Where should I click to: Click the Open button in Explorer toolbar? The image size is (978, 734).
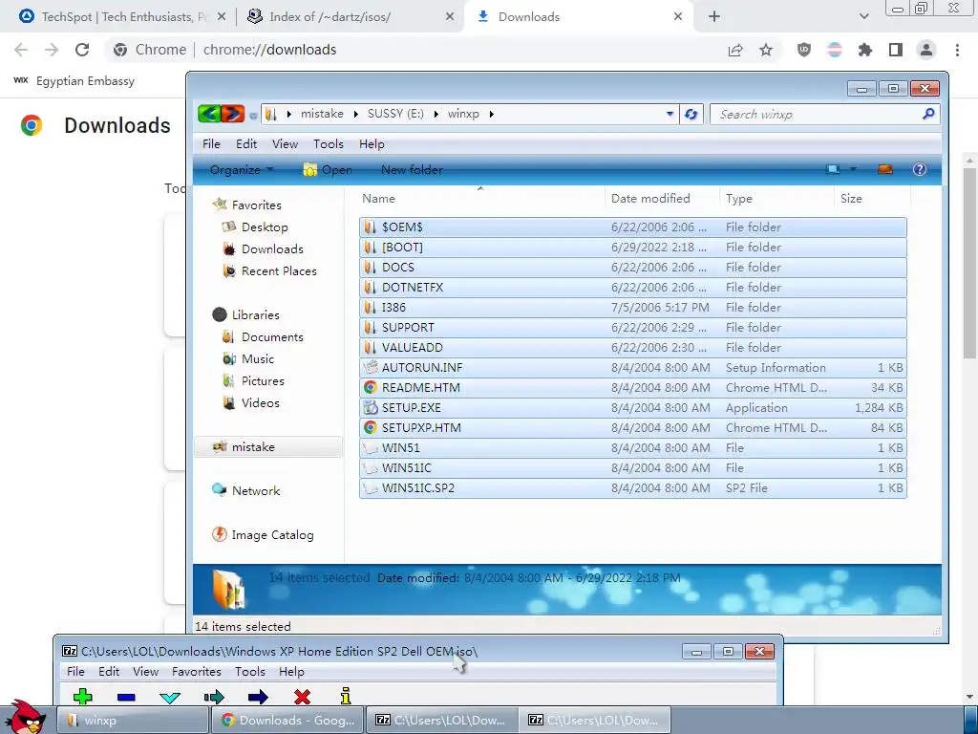tap(329, 170)
